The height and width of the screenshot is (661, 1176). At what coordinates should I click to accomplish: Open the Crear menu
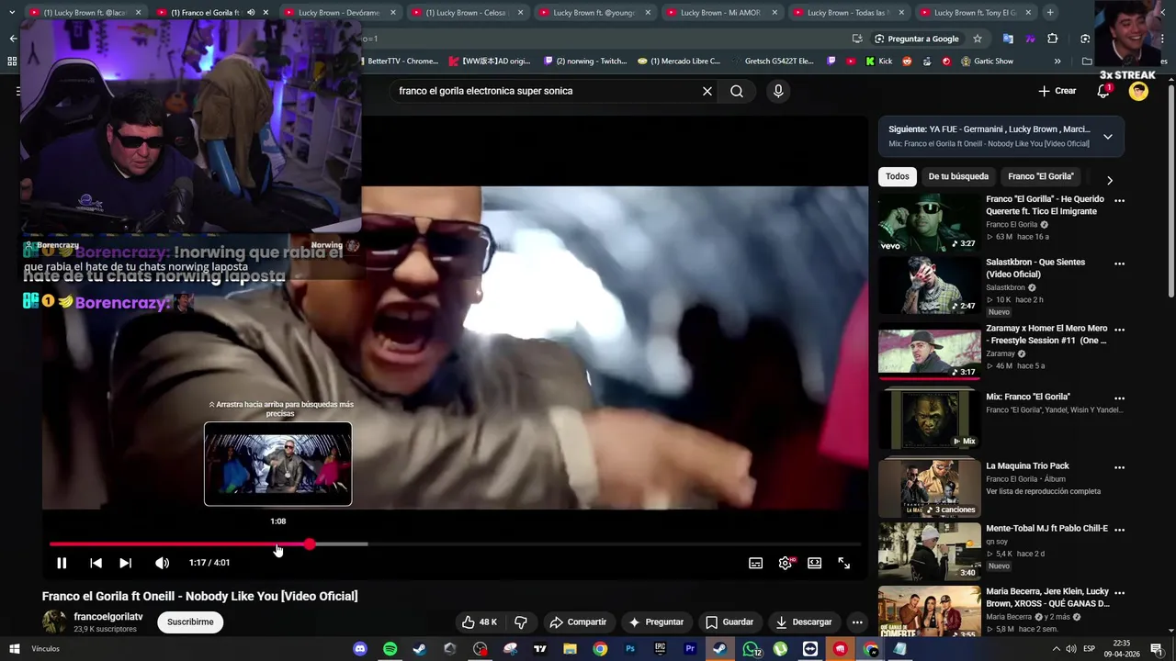1057,91
